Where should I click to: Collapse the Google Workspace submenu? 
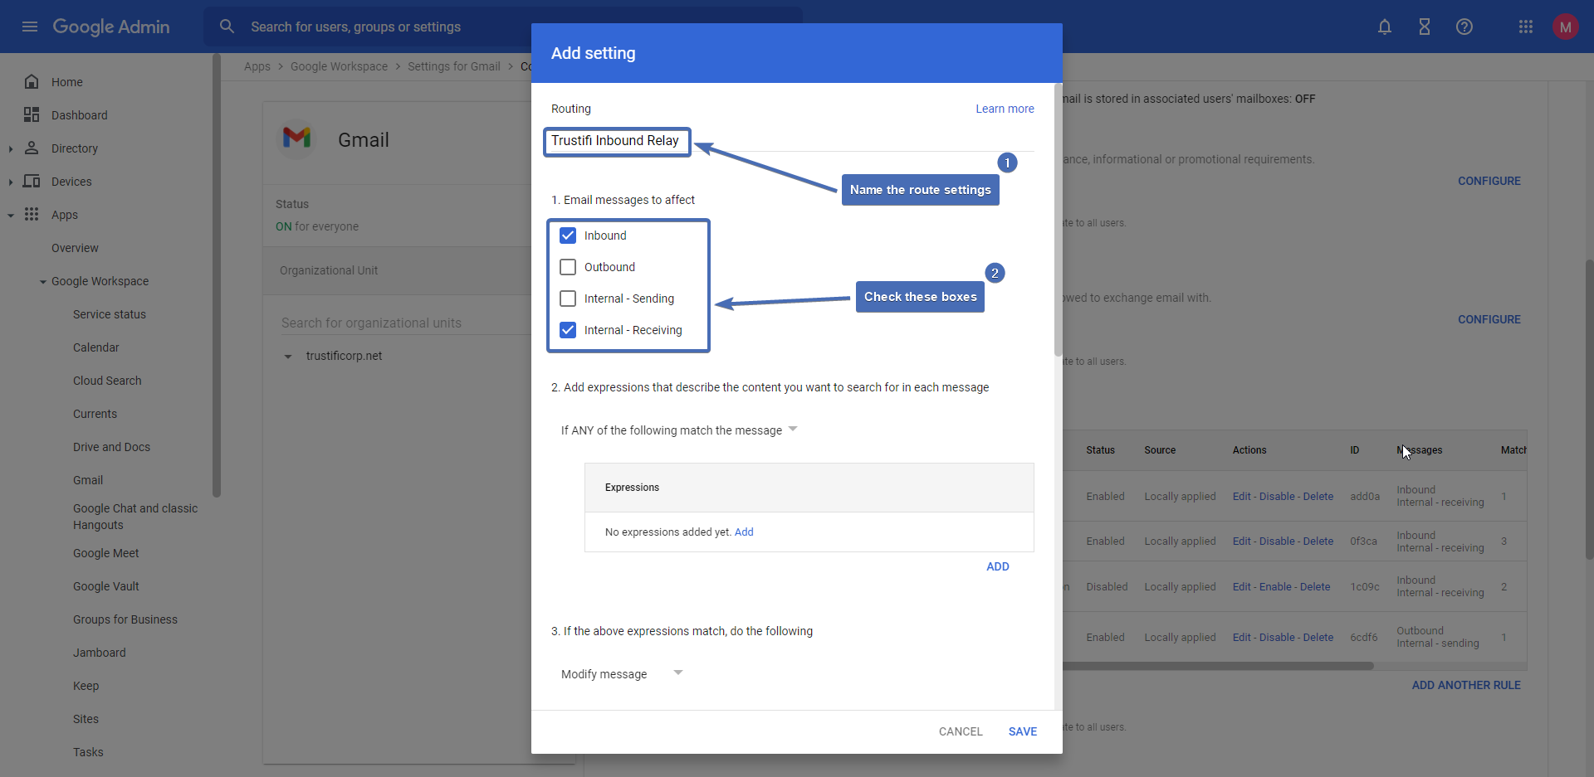click(x=43, y=282)
